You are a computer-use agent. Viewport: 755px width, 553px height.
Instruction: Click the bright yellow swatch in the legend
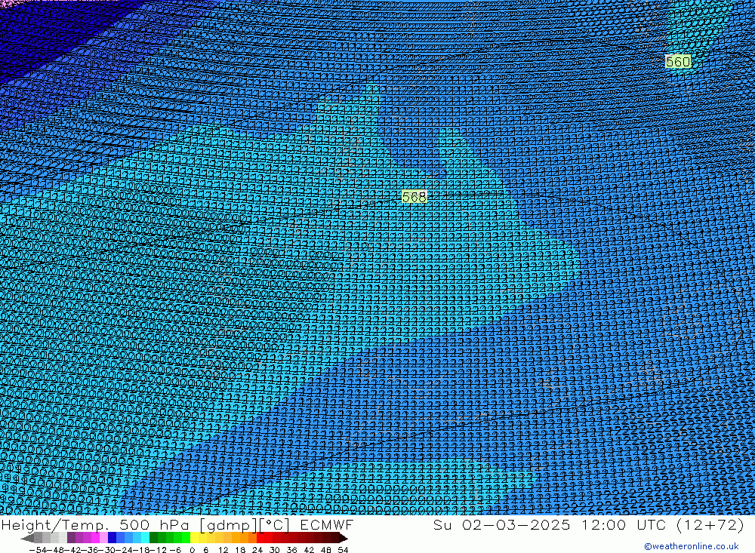tap(195, 538)
